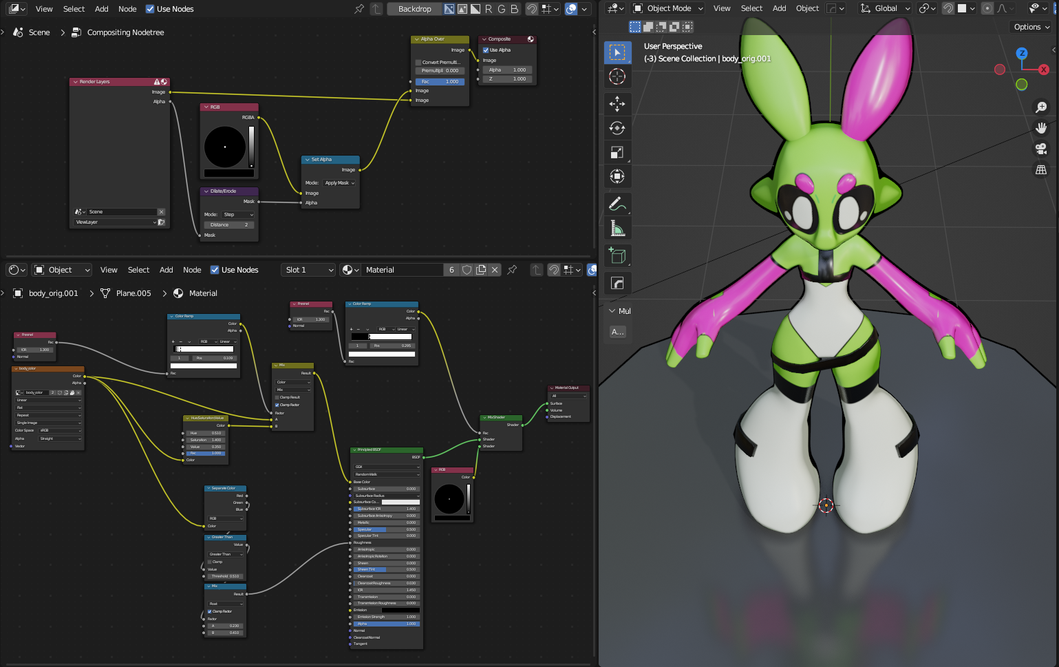Click the zoom magnifier viewport gizmo

click(x=1041, y=107)
